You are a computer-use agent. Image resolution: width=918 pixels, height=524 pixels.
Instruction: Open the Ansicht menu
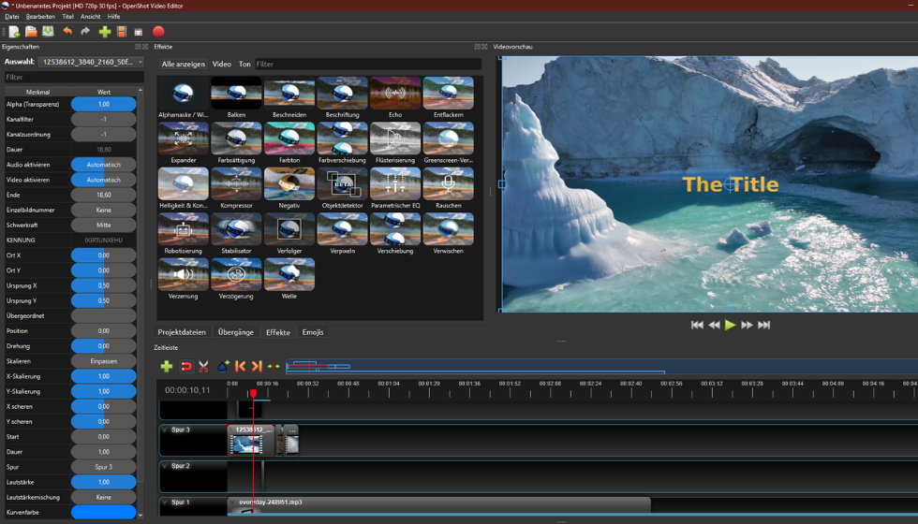point(91,17)
